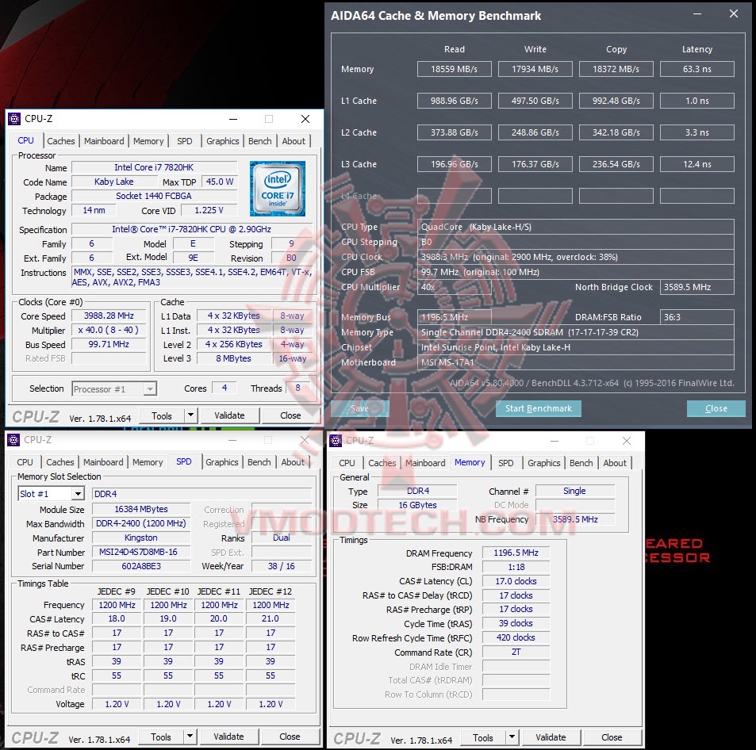Open Memory tab in SPD window
Image resolution: width=756 pixels, height=750 pixels.
[x=148, y=461]
